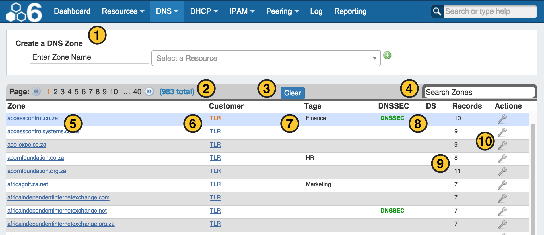Open wrench actions for acornfoundation.co.za

502,158
